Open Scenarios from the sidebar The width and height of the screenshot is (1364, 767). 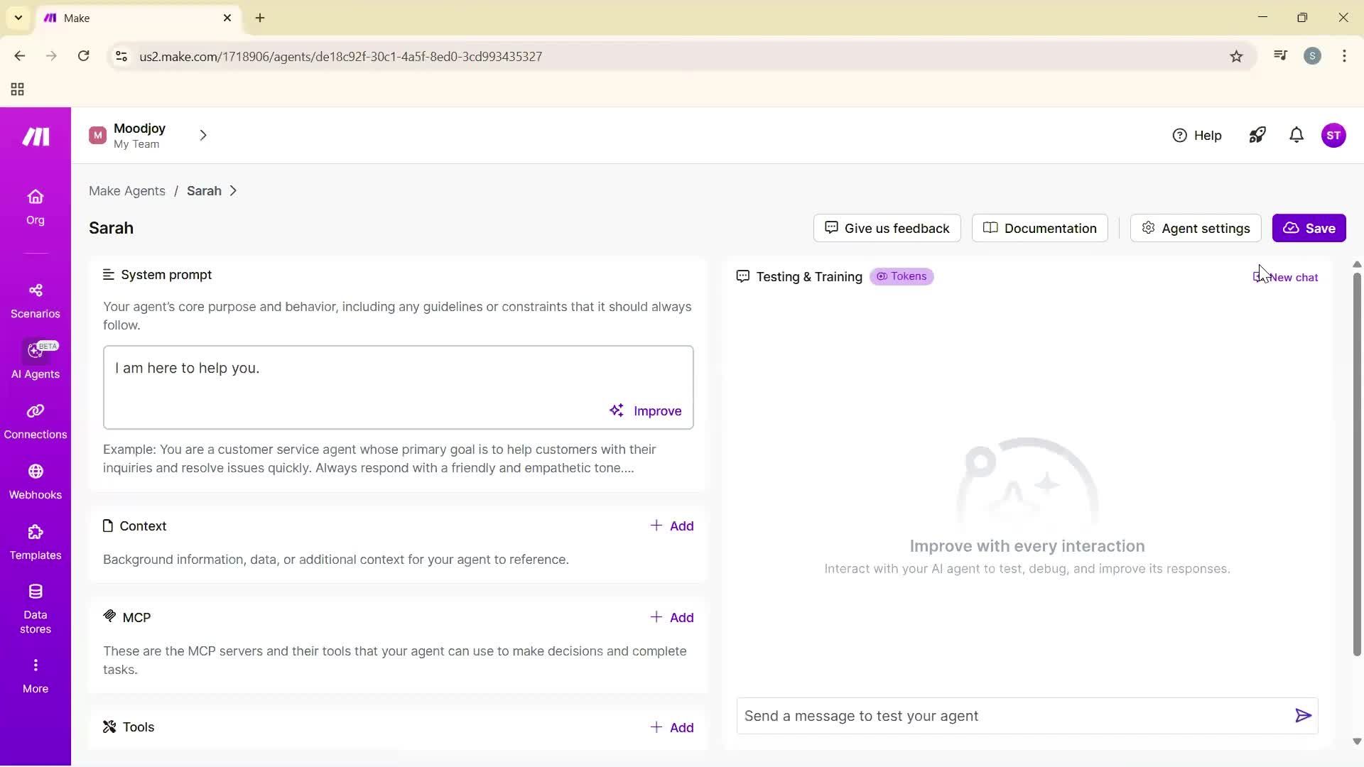point(35,300)
